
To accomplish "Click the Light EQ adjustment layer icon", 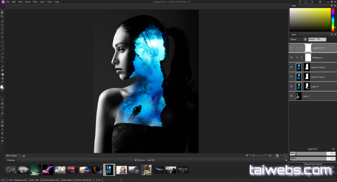I will click(x=302, y=48).
